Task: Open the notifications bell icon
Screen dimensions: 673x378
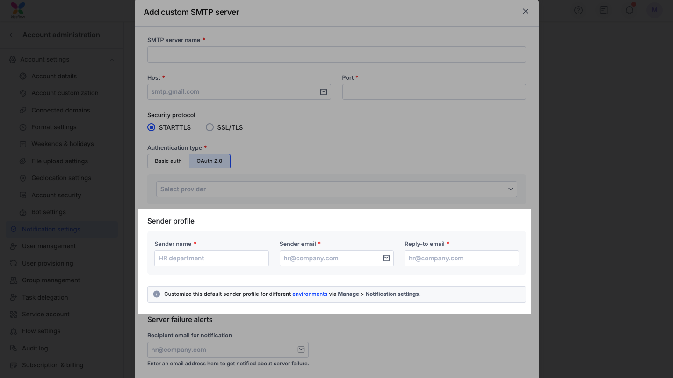Action: tap(630, 10)
